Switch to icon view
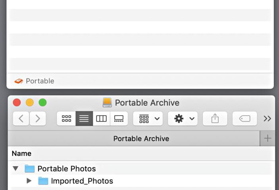Screen dimensions: 279x190 pyautogui.click(x=66, y=118)
